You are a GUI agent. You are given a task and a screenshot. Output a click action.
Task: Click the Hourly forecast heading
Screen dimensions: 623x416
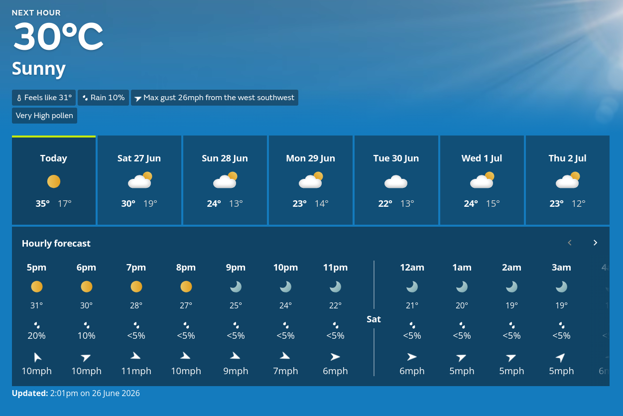point(56,243)
